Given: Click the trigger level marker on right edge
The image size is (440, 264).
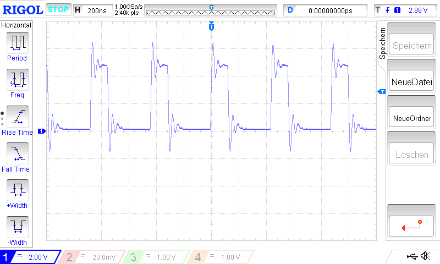Looking at the screenshot, I should [381, 91].
